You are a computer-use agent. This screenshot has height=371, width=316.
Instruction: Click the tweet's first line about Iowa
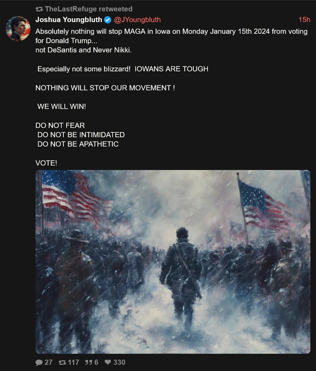click(171, 32)
